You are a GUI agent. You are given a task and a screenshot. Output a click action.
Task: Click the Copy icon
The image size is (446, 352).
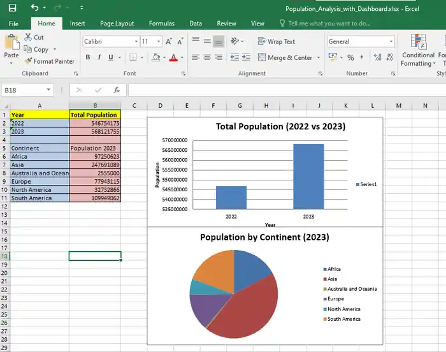coord(27,49)
